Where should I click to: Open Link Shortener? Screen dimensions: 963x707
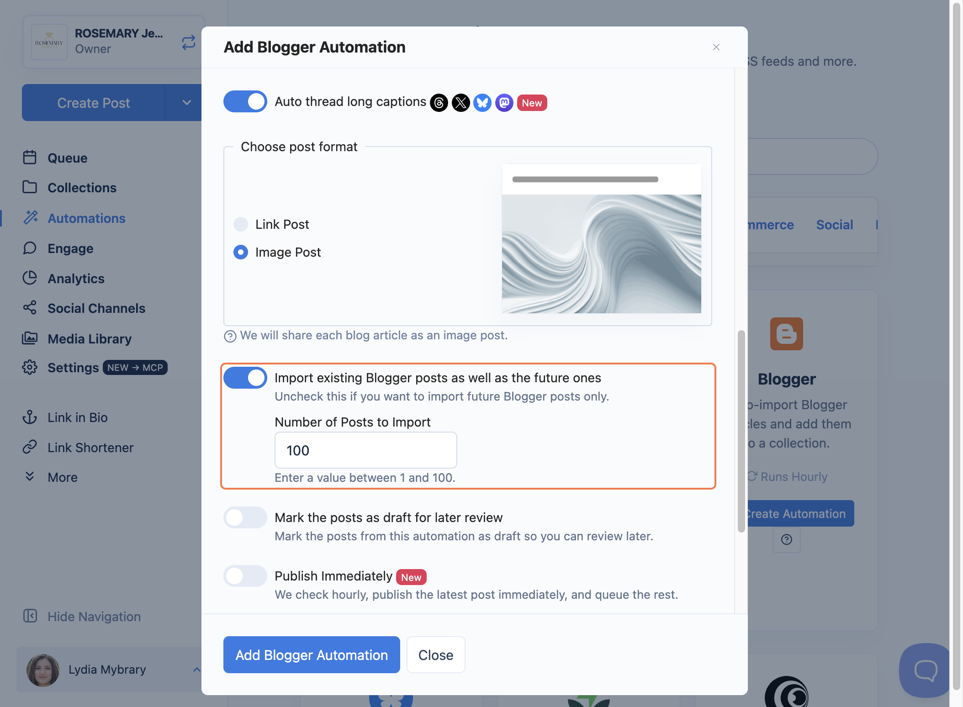tap(90, 448)
